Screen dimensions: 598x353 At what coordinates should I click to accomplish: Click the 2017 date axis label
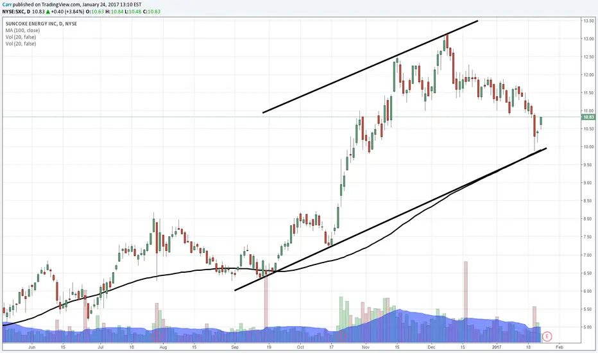(497, 347)
